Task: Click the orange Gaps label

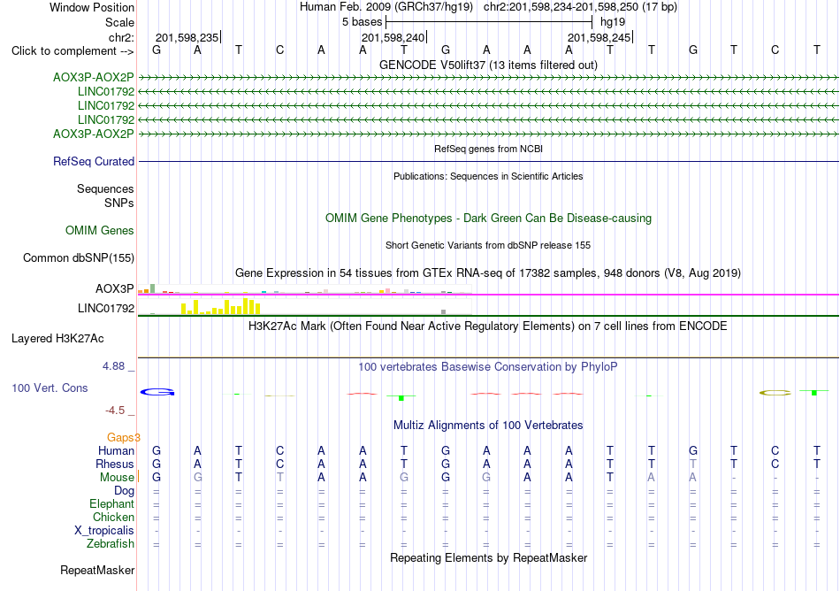Action: (x=123, y=438)
